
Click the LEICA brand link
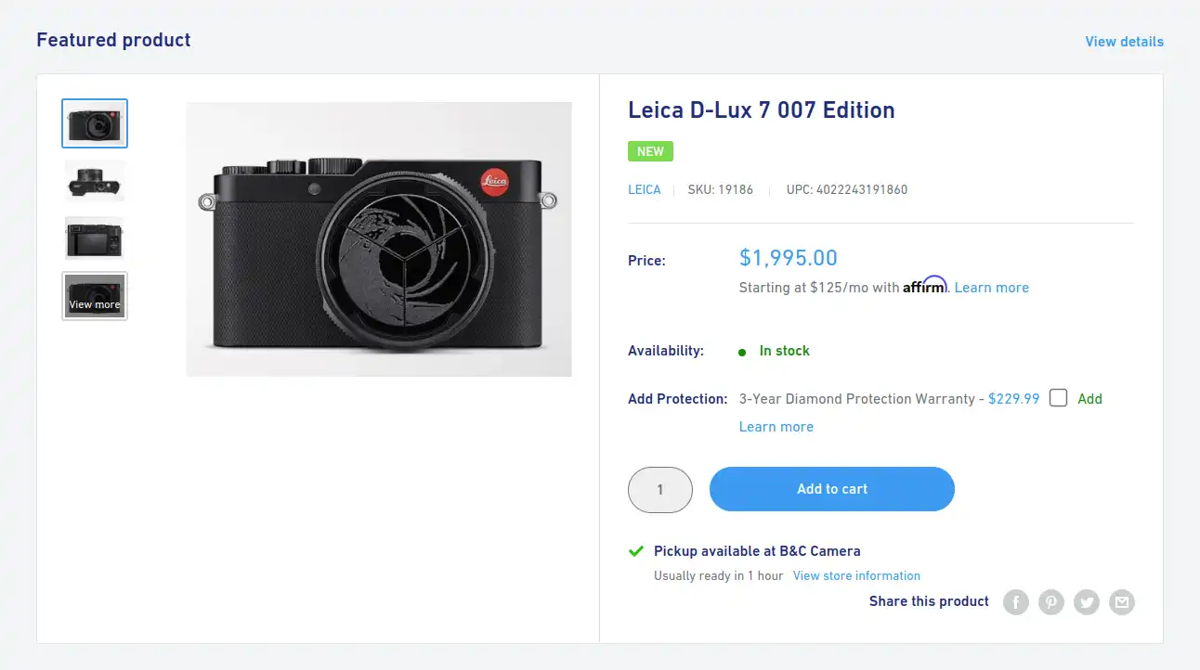pos(645,189)
